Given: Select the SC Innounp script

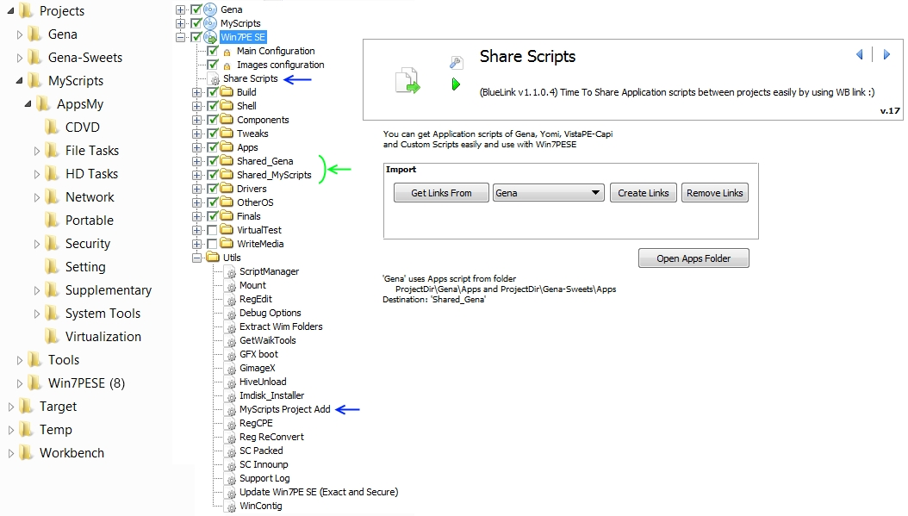Looking at the screenshot, I should [x=264, y=463].
